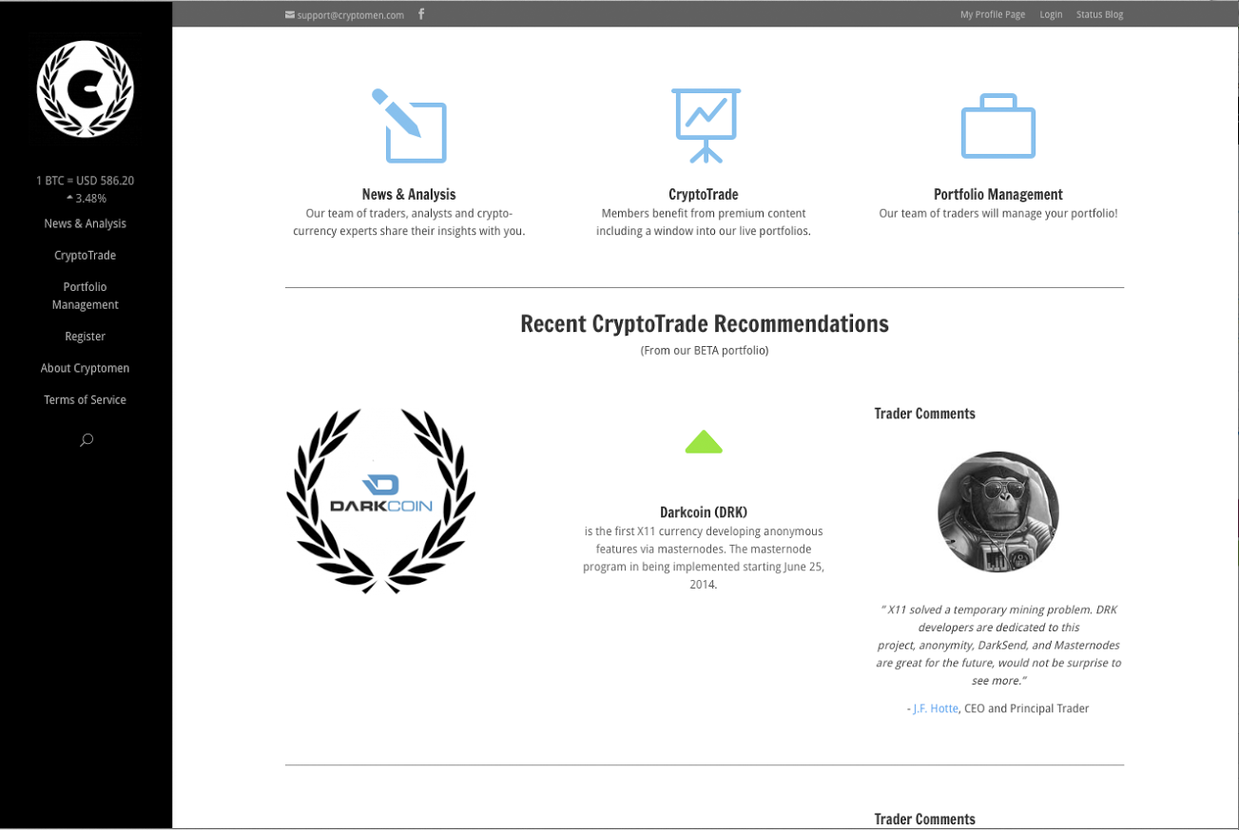Click the Darkcoin (DRK) title
This screenshot has height=830, width=1239.
point(704,512)
